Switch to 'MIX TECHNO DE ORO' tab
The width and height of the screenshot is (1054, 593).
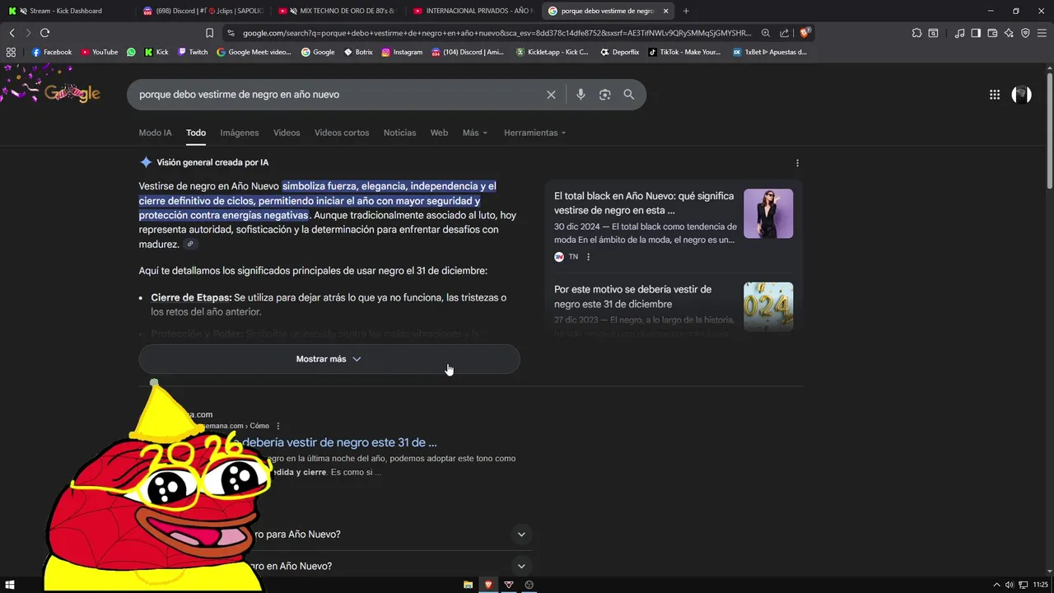click(338, 11)
